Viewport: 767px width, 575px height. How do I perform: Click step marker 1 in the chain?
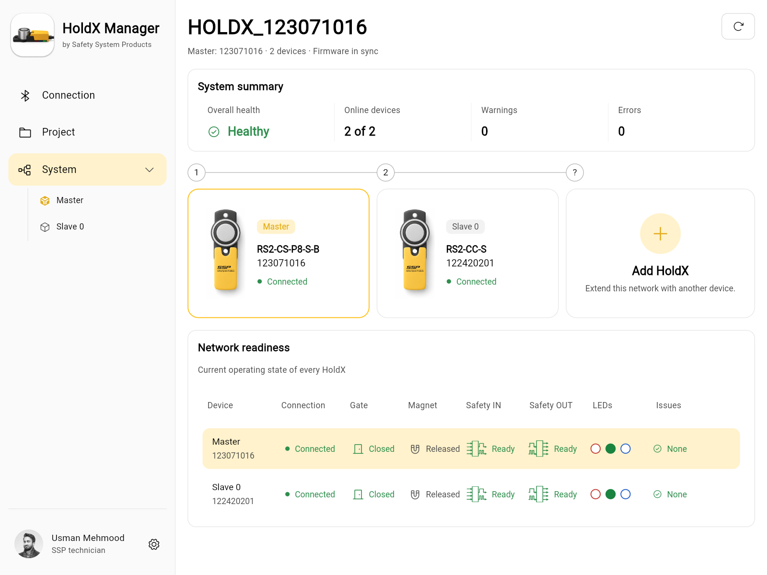click(197, 172)
